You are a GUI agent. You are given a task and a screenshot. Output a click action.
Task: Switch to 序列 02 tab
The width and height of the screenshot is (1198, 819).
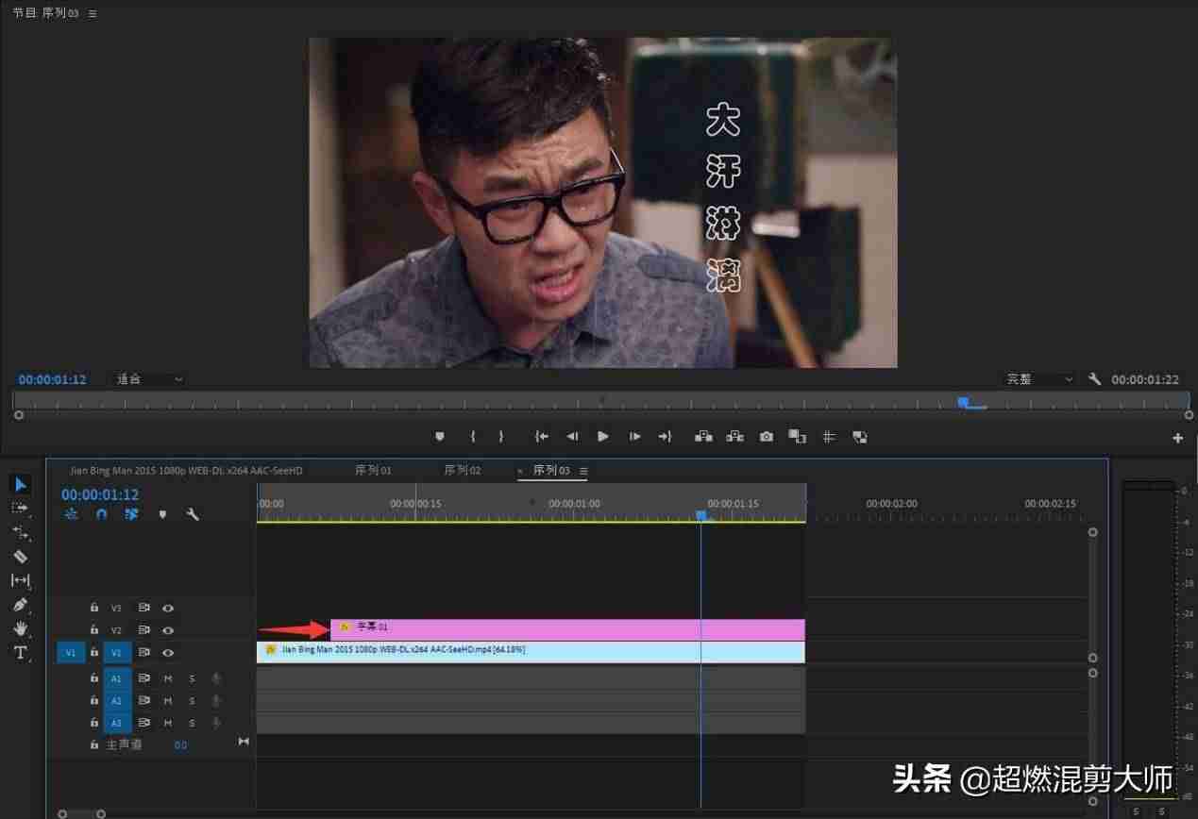coord(463,470)
